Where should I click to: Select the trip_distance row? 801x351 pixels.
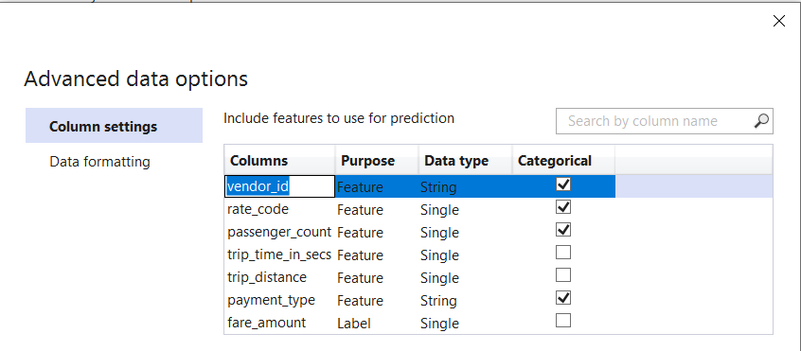tap(498, 277)
